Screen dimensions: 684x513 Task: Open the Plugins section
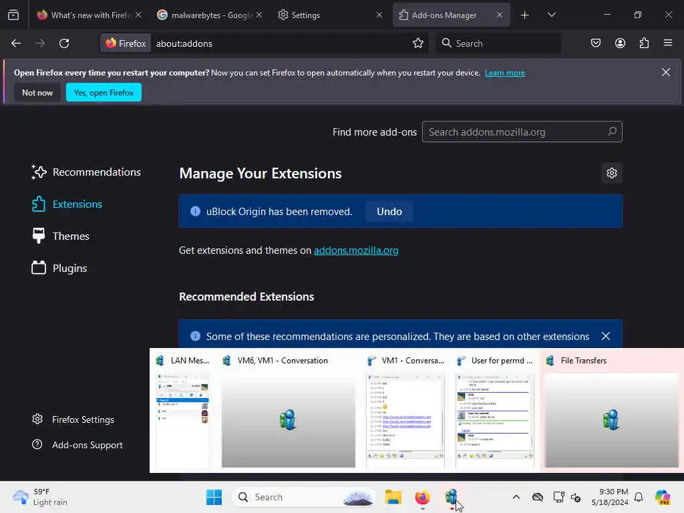coord(59,268)
